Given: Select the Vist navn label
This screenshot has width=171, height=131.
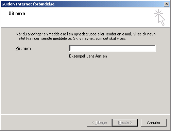Looking at the screenshot, I should tap(23, 48).
